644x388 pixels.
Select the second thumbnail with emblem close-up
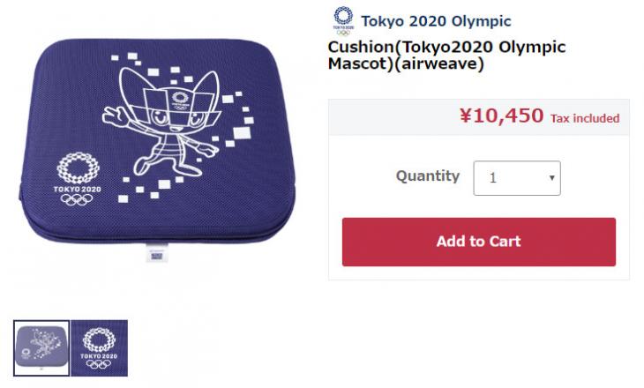coord(99,347)
